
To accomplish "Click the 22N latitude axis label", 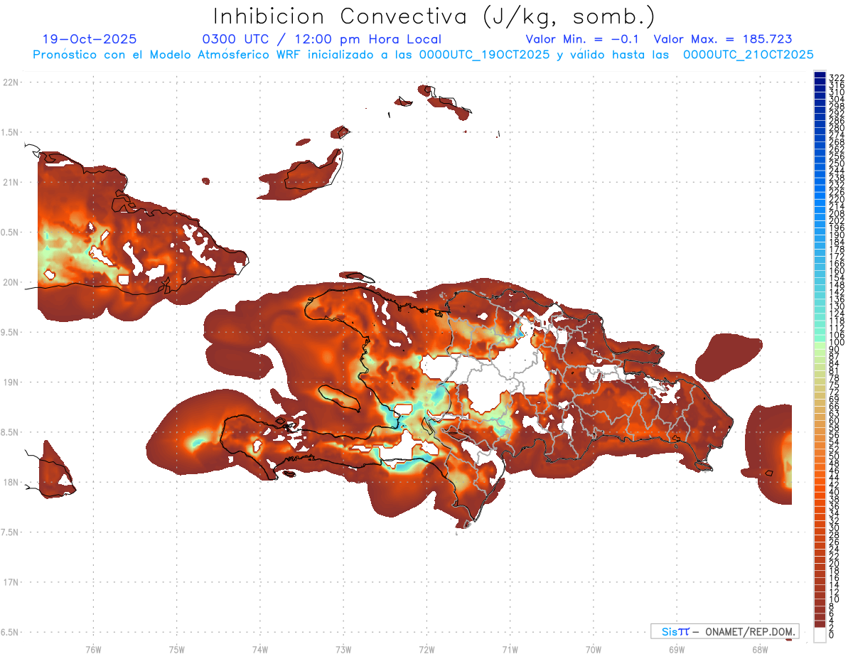I will click(x=11, y=82).
